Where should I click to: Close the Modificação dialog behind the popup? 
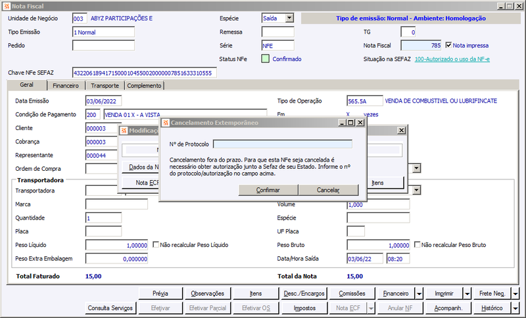pos(401,130)
